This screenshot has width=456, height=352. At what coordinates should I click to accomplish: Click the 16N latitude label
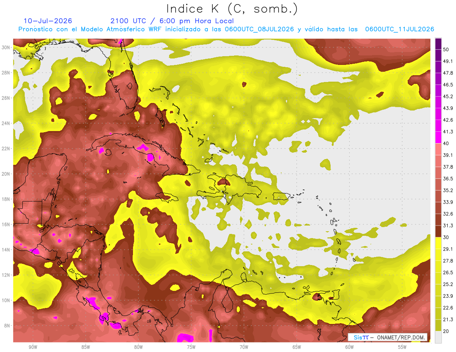point(6,224)
